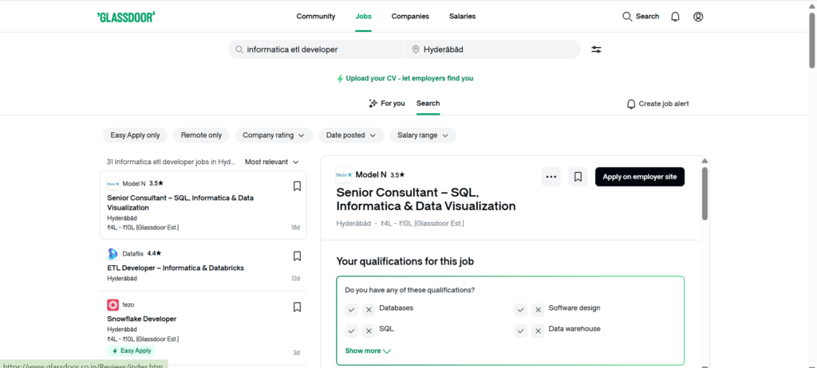Open notifications bell icon
Screen dimensions: 817x368
click(x=675, y=17)
